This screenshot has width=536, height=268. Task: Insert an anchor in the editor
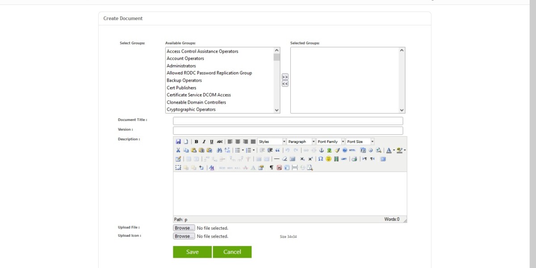321,151
